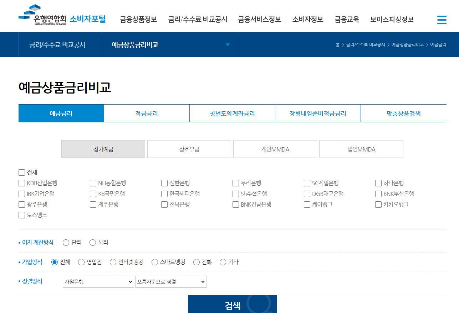The height and width of the screenshot is (313, 459).
Task: Open the 맞춤상품검색 tab
Action: [403, 113]
